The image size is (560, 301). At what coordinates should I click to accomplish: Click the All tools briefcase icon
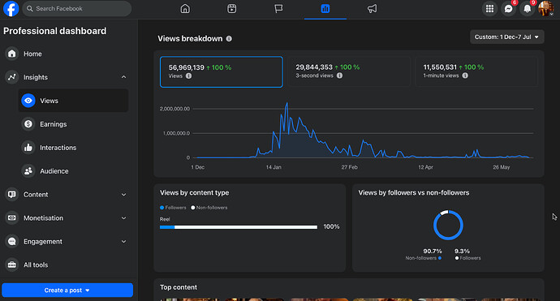coord(12,264)
